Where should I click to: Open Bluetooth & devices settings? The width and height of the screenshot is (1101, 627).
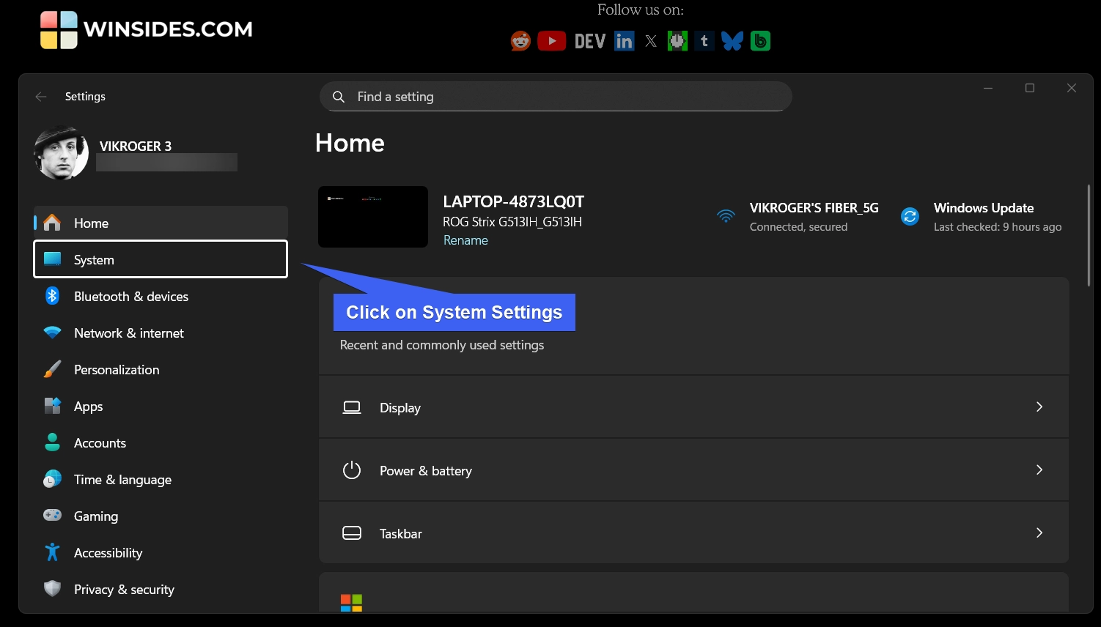(x=161, y=297)
